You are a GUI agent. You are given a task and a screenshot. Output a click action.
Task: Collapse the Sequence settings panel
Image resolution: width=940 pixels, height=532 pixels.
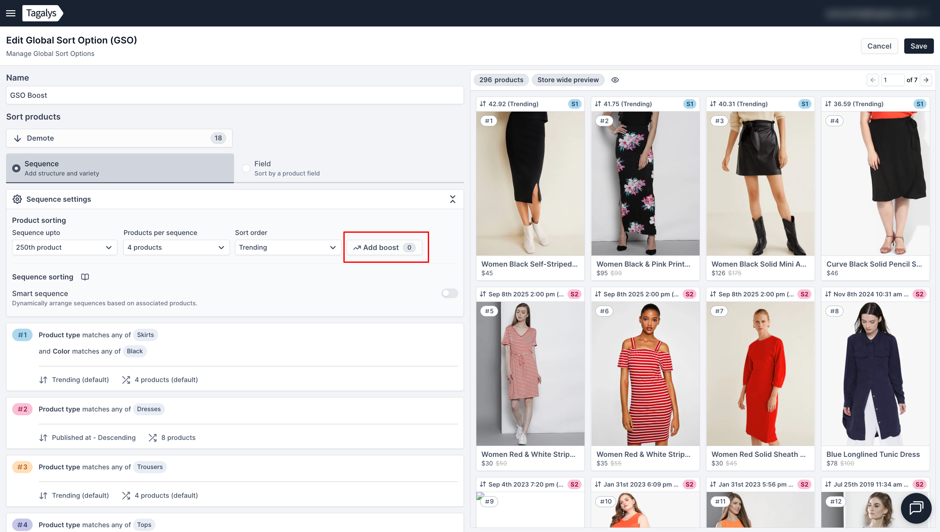[452, 199]
